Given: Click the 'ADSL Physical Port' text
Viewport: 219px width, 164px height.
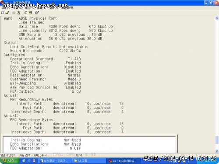Looking at the screenshot, I should (38, 18).
